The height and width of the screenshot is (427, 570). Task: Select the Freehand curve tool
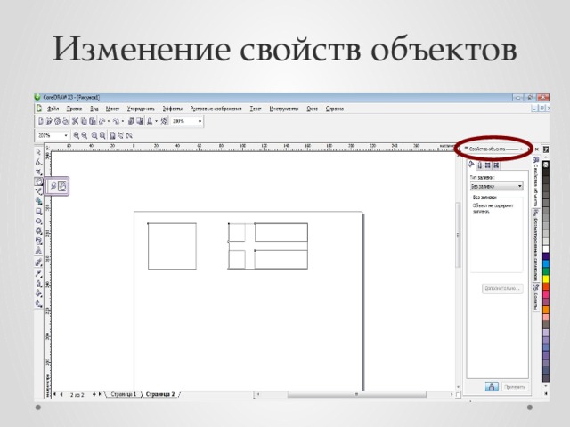click(x=38, y=191)
